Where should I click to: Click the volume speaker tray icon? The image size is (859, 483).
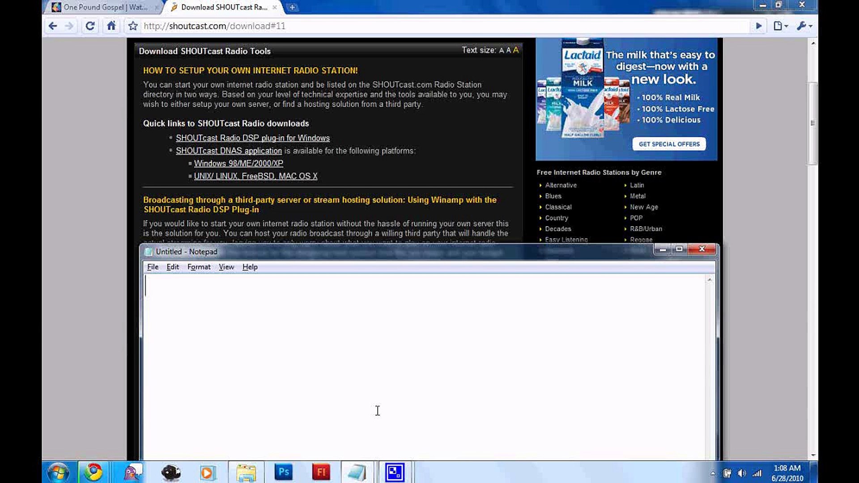coord(741,473)
